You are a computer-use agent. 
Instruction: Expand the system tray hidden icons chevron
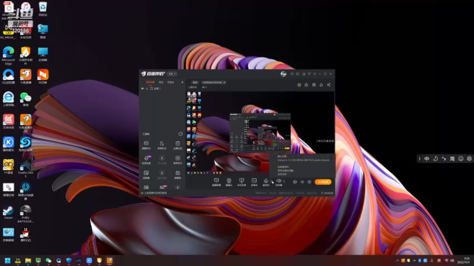[x=397, y=261]
